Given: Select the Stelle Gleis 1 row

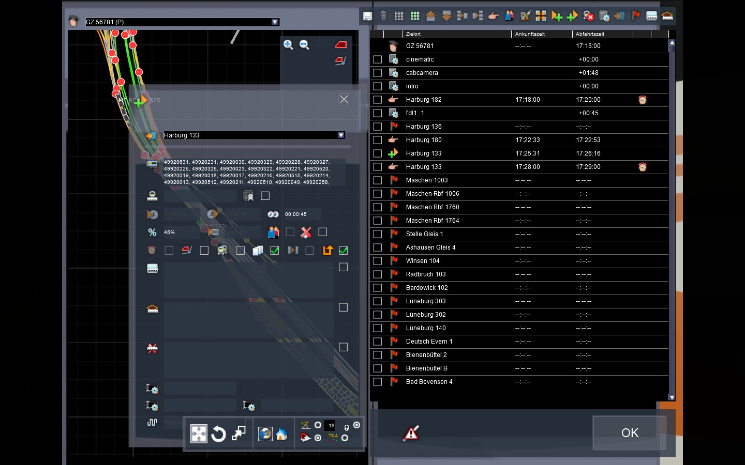Looking at the screenshot, I should tap(519, 234).
